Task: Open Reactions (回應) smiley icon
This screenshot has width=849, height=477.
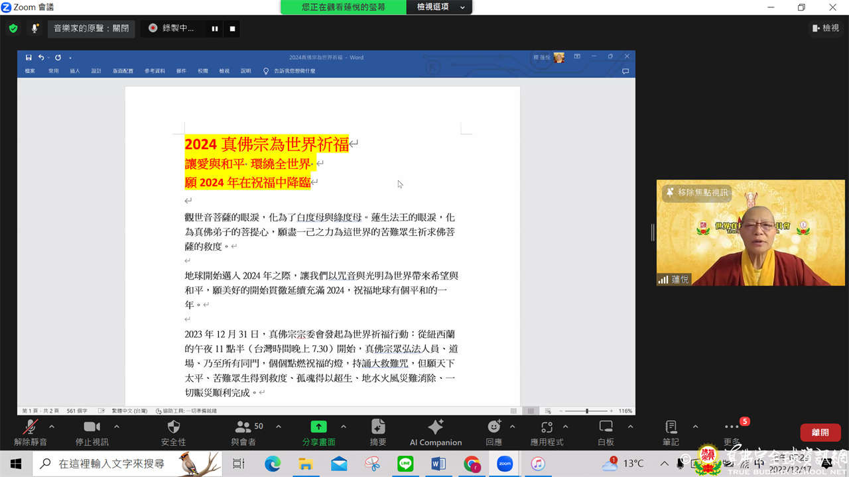Action: [494, 427]
